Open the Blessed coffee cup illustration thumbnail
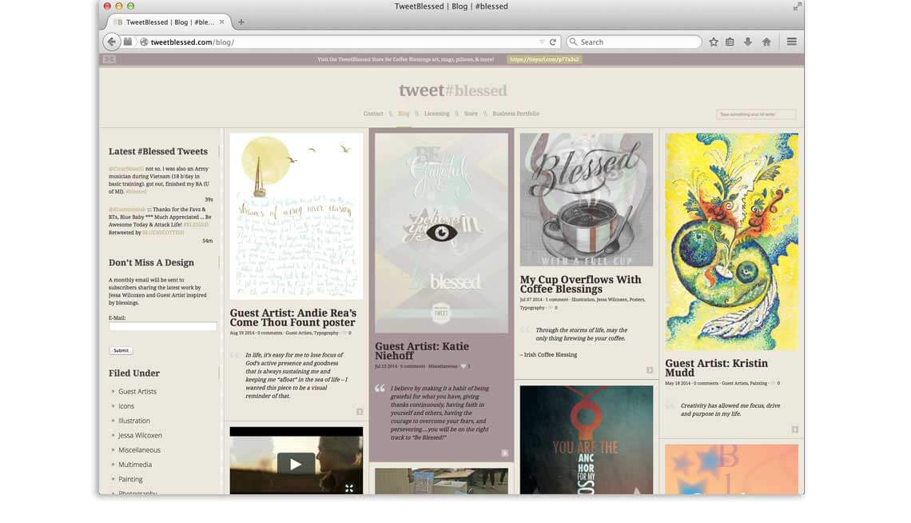The height and width of the screenshot is (523, 911). [x=586, y=199]
